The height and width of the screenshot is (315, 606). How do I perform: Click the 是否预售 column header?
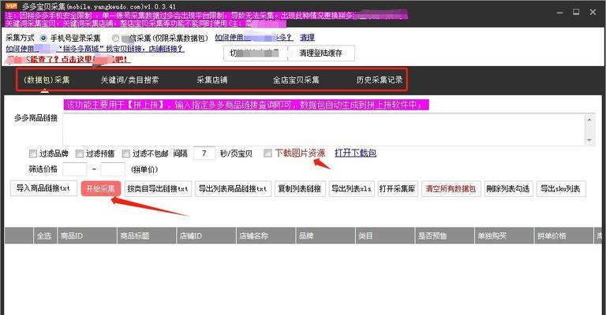point(444,235)
